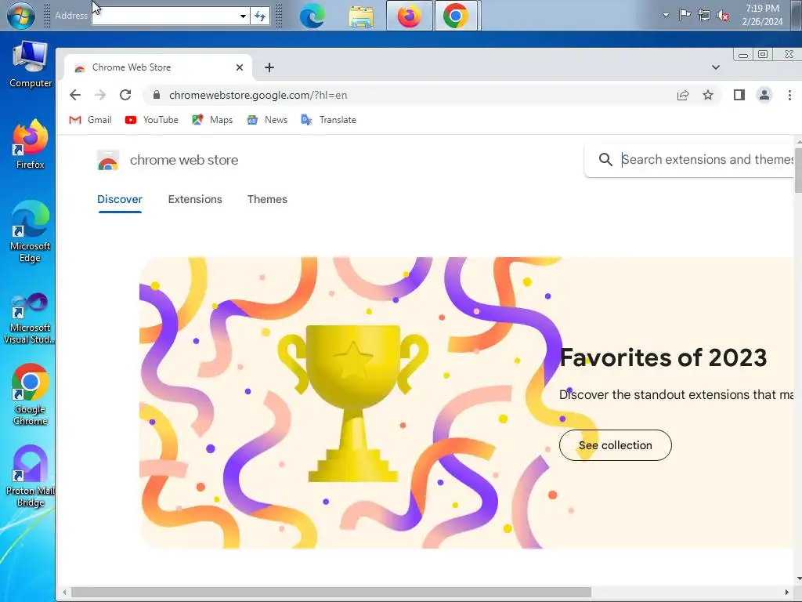Open the YouTube bookmark
Screen dimensions: 802x602
[152, 120]
